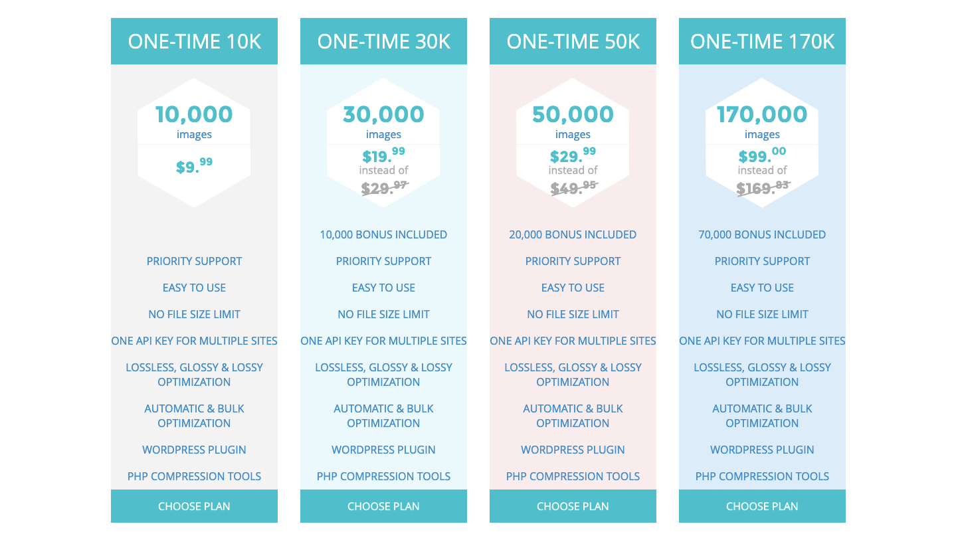The image size is (956, 540).
Task: Click Choose Plan for One-Time 30K
Action: (x=383, y=506)
